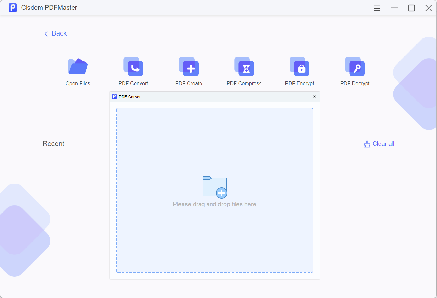Select the PDF Create tool icon
Screen dimensions: 437x298
189,66
